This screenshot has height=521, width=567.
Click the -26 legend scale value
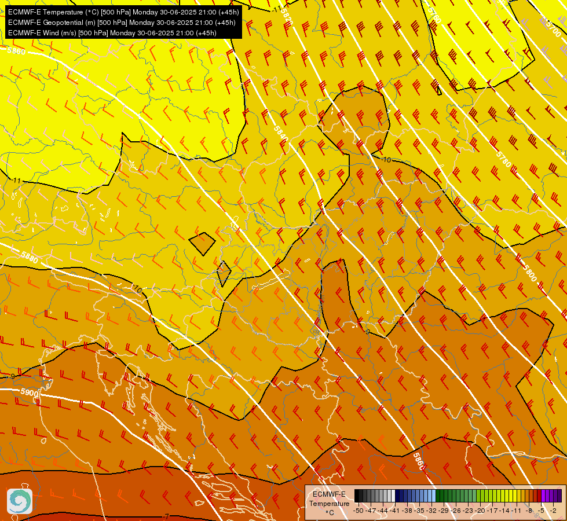tap(456, 511)
